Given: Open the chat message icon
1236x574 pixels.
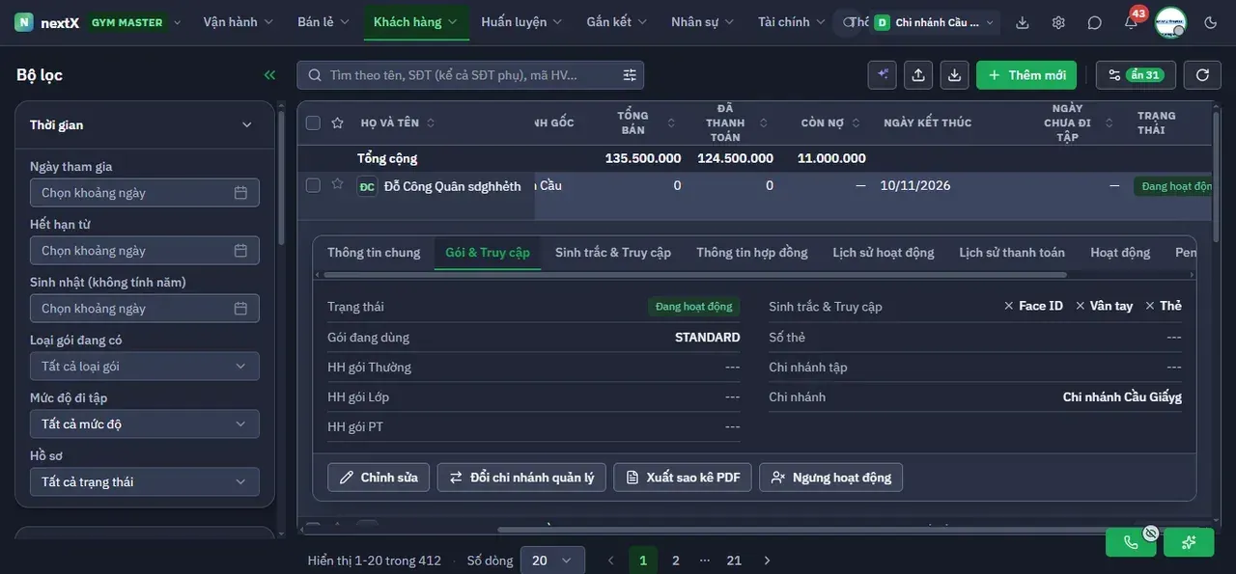Looking at the screenshot, I should point(1094,22).
